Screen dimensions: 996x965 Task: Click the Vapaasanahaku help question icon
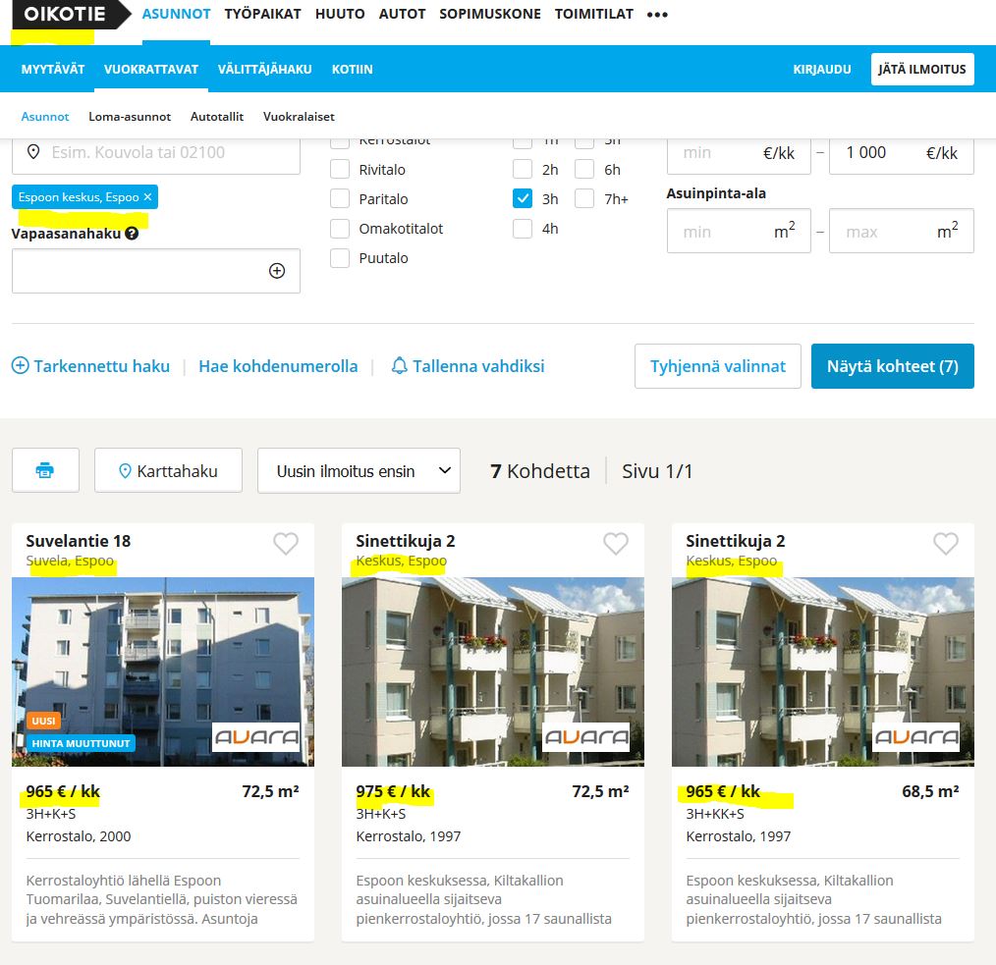click(x=132, y=234)
